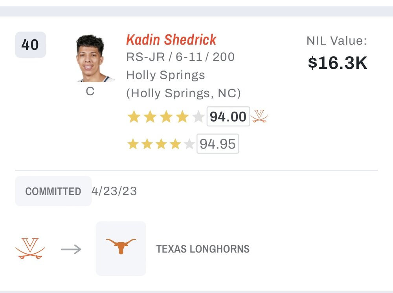Click the 94.00 rating box
This screenshot has height=293, width=393.
(228, 117)
